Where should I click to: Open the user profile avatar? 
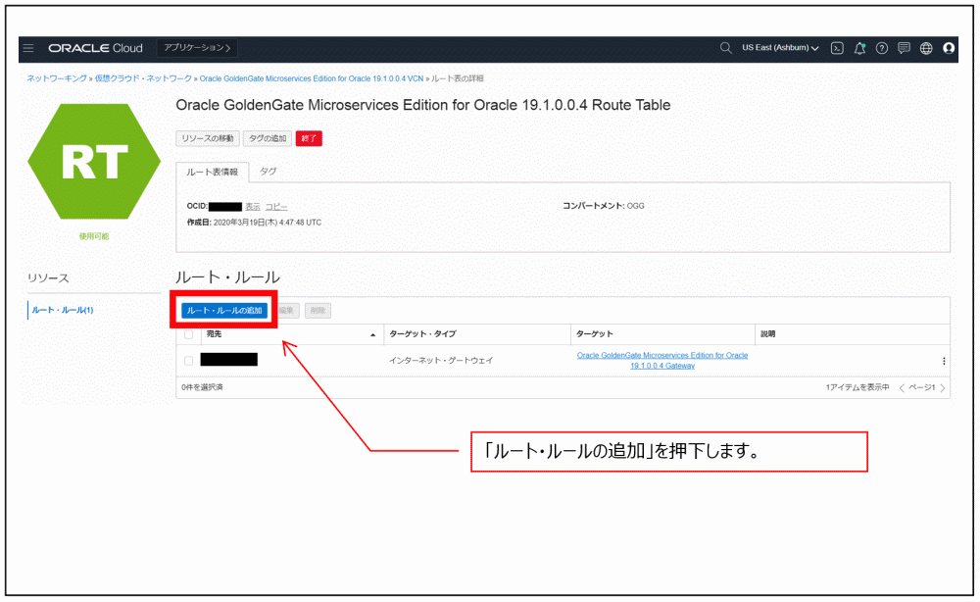pos(949,48)
